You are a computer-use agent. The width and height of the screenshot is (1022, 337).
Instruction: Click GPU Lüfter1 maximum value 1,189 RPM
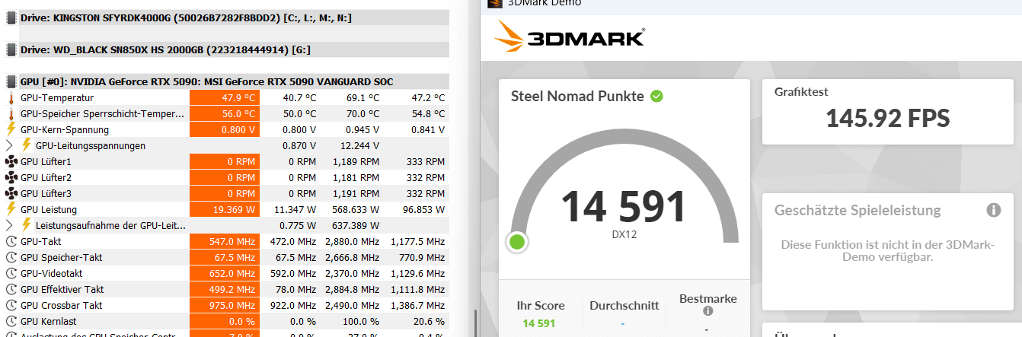click(356, 162)
